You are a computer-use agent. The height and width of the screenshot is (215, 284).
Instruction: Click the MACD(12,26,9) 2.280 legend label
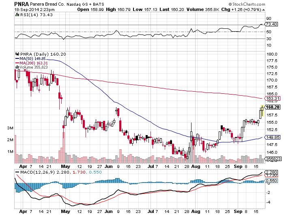click(x=45, y=172)
